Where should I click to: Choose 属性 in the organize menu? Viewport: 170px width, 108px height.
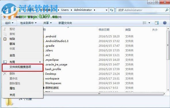tap(12, 88)
